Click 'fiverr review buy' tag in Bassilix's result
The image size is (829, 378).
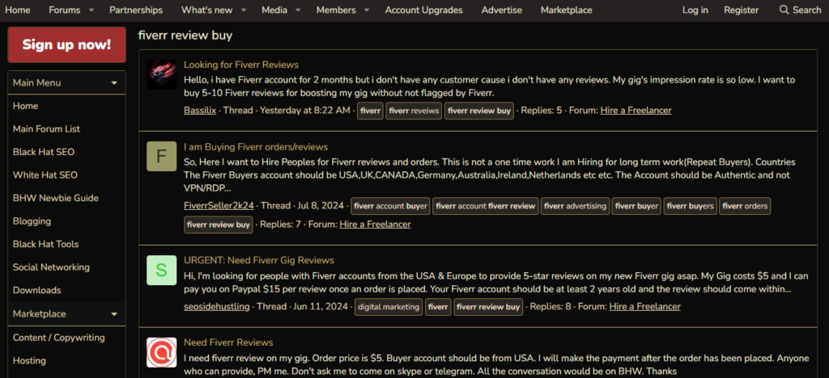click(479, 111)
